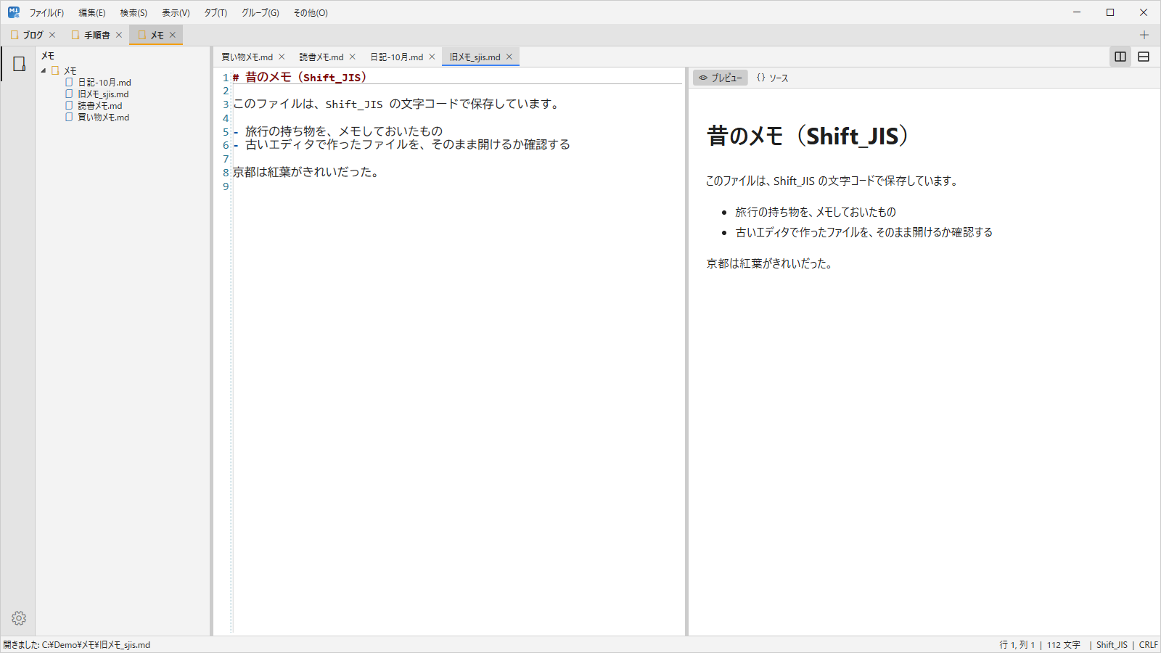
Task: Open the グループ(G) menu
Action: tap(260, 13)
